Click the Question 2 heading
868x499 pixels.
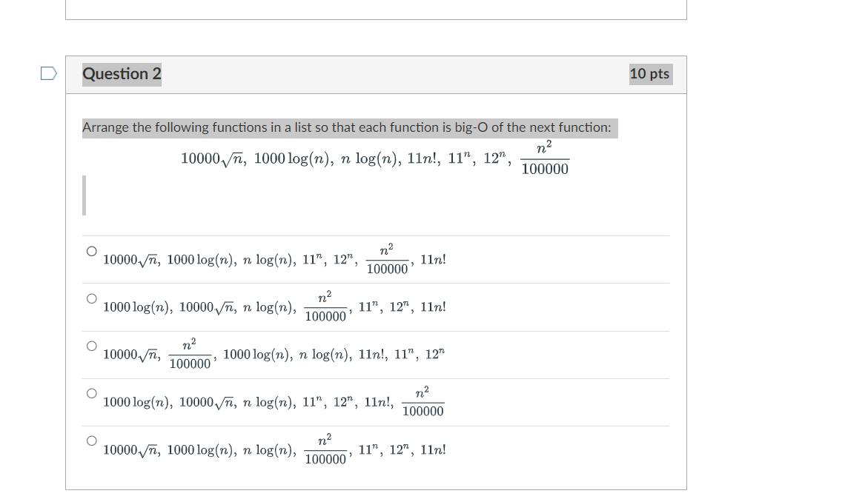122,74
